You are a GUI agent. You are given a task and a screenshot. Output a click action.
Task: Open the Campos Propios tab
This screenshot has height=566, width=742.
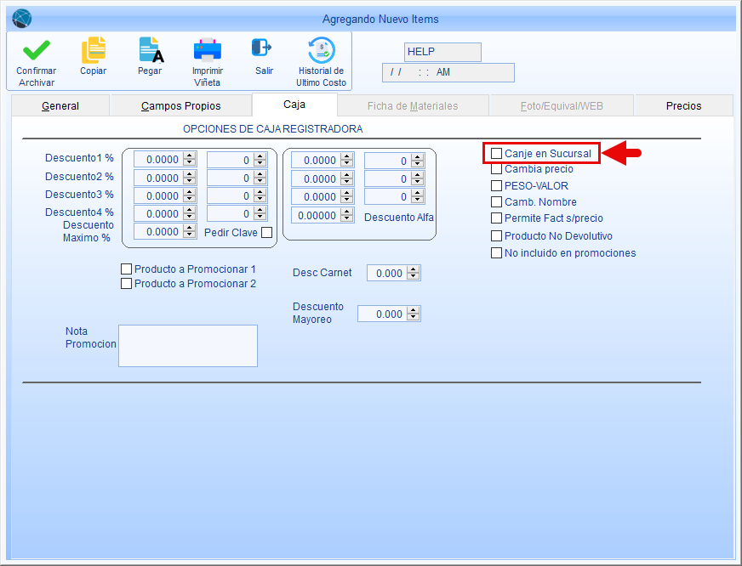[x=180, y=106]
